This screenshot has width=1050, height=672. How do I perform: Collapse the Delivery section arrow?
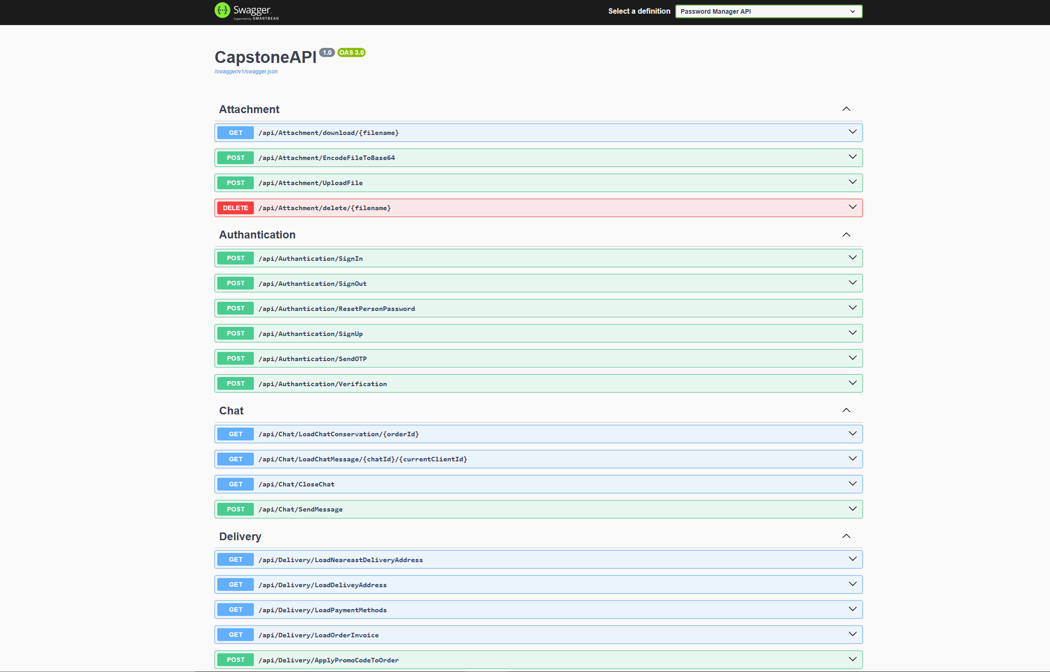click(x=846, y=536)
